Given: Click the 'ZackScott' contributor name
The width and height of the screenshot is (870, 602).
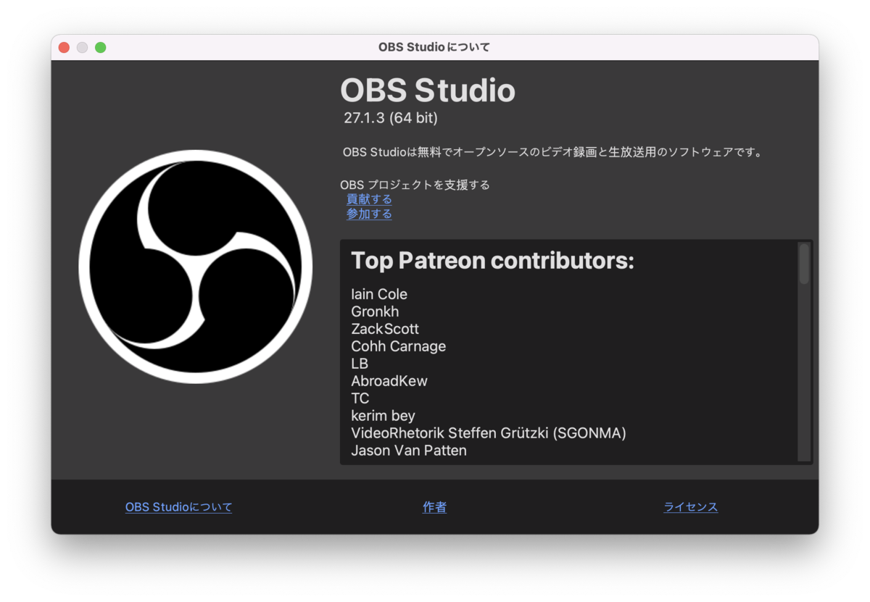Looking at the screenshot, I should 385,329.
